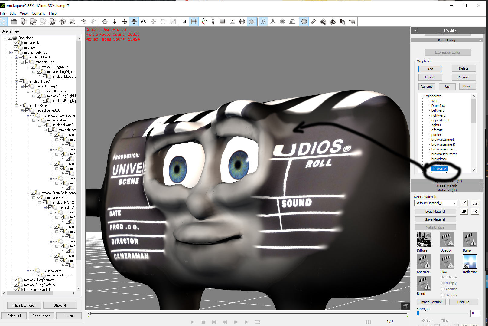Click the Load Material button
488x326 pixels.
(x=435, y=212)
